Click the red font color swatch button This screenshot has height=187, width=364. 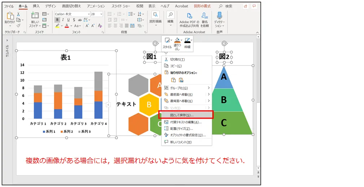(x=66, y=26)
